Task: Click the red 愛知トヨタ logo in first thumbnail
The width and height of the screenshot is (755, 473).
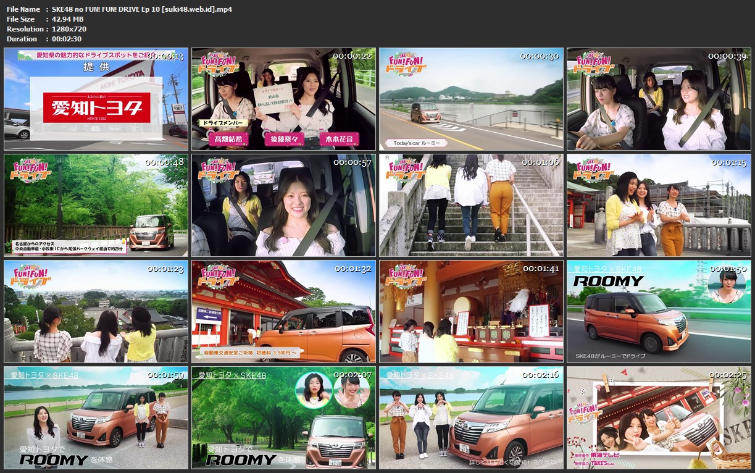Action: click(x=97, y=107)
